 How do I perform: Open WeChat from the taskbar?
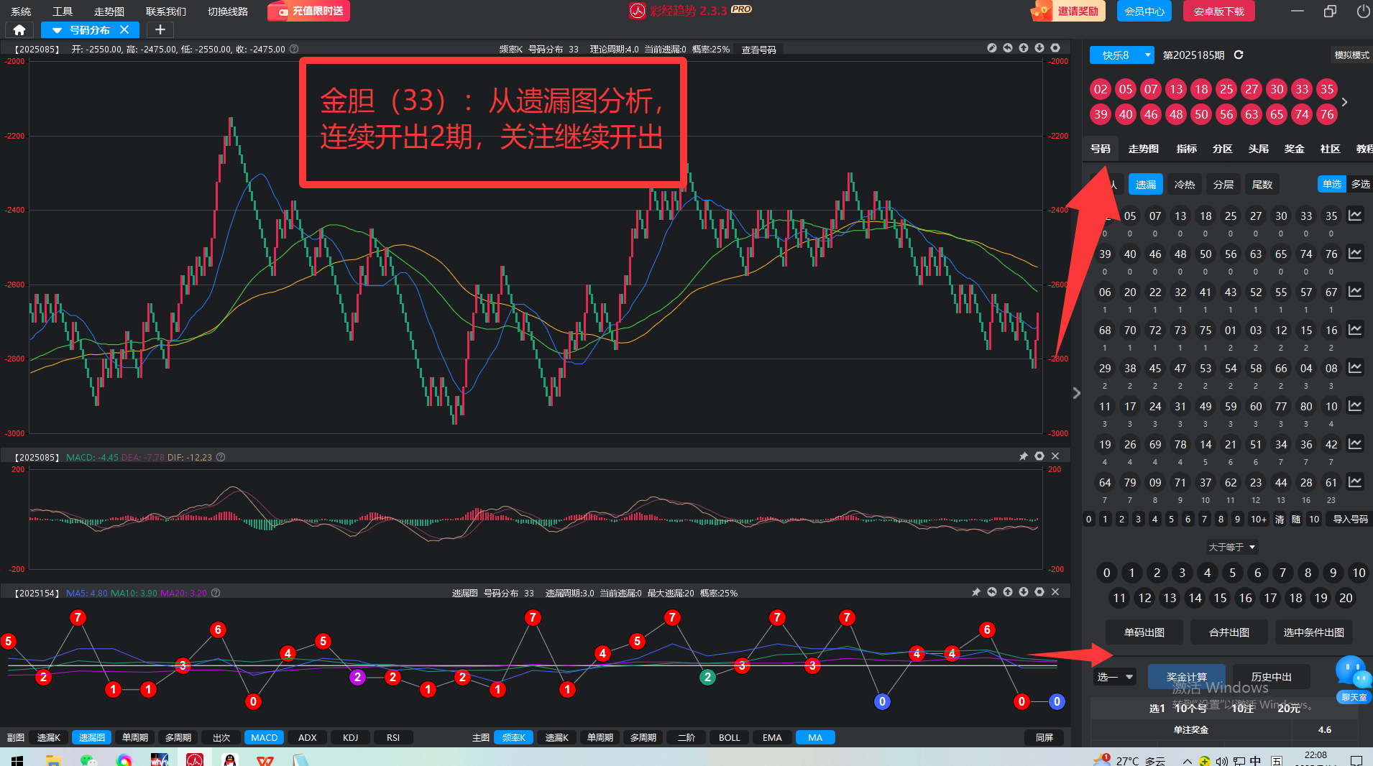tap(88, 760)
